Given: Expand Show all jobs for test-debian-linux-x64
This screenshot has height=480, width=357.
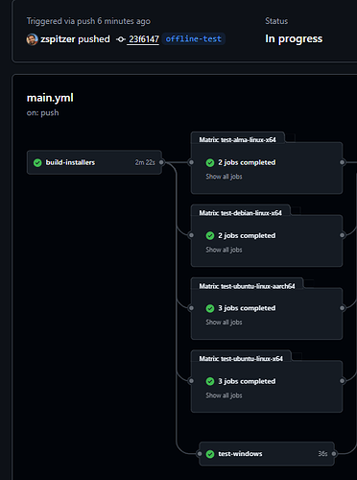Looking at the screenshot, I should 224,250.
